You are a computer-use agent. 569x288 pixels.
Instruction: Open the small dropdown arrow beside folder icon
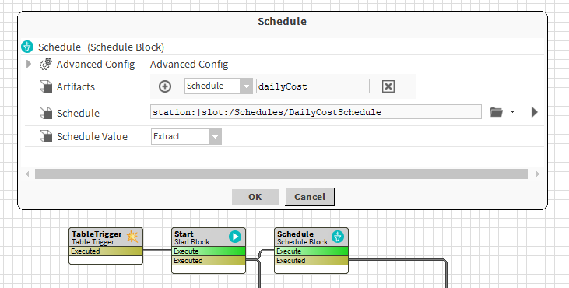[x=512, y=112]
